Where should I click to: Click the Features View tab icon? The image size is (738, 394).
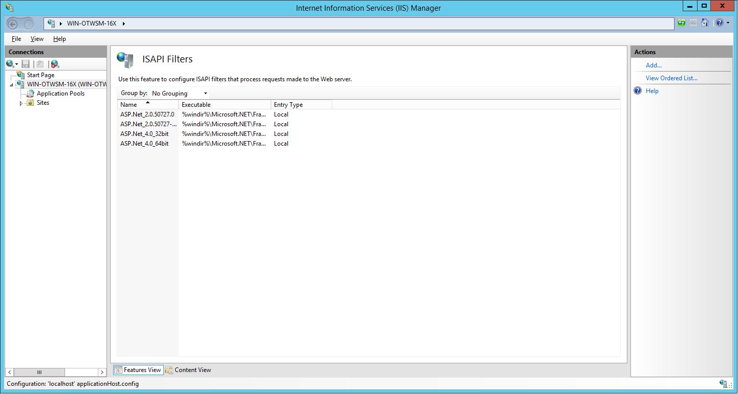coord(118,370)
